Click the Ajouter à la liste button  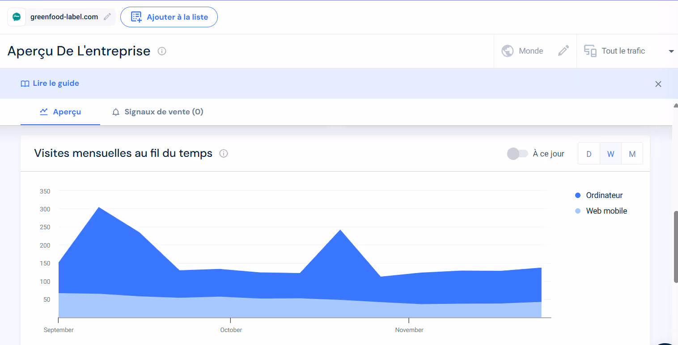click(x=169, y=17)
